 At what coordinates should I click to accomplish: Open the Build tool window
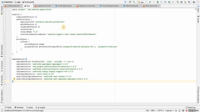coord(29,107)
